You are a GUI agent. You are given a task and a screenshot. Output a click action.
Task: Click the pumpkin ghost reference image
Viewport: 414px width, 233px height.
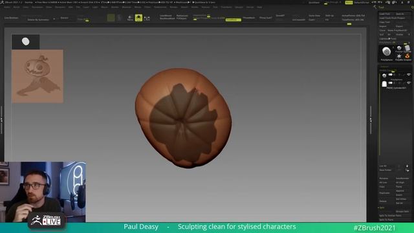(38, 76)
